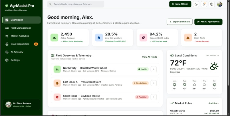Open Settings from the sidebar
230x116 pixels.
pos(22,60)
